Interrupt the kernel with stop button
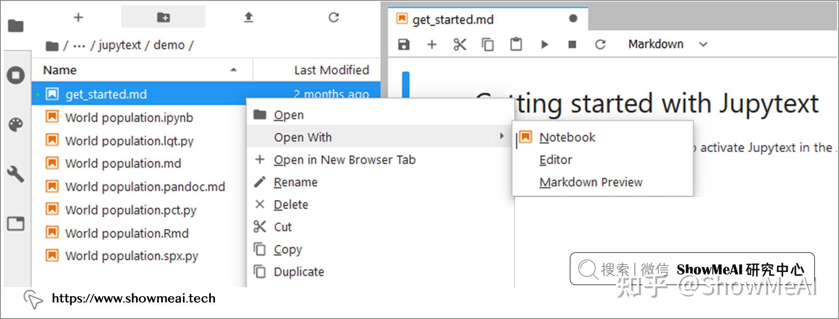Viewport: 839px width, 319px height. coord(572,44)
